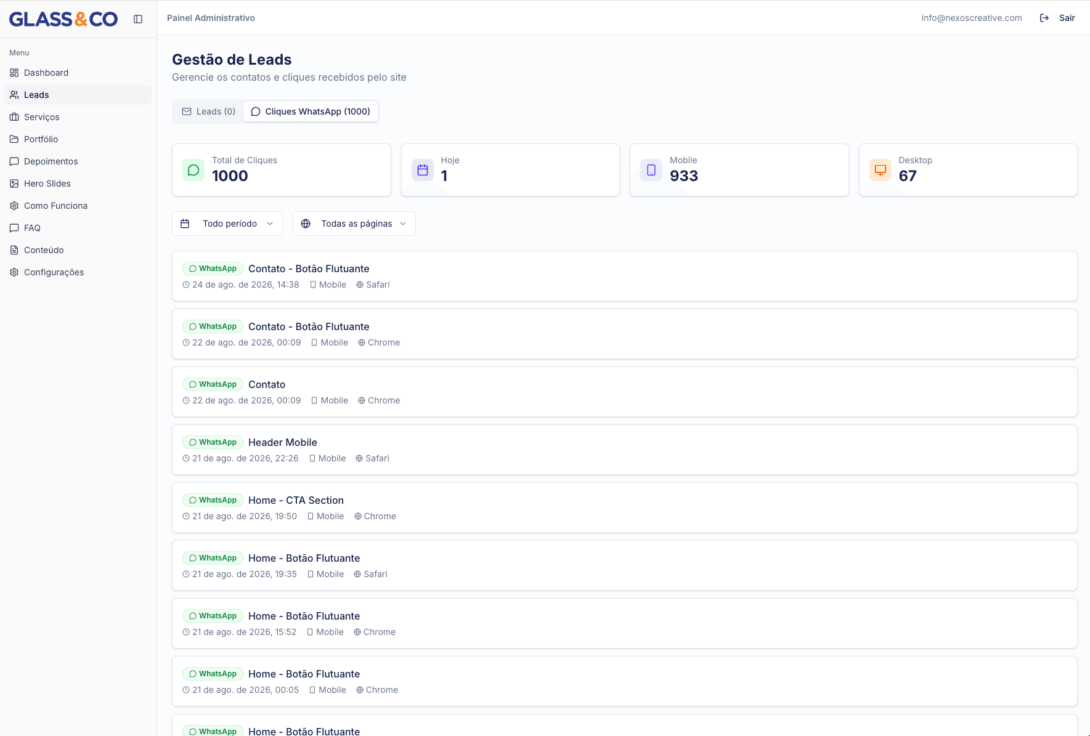1090x736 pixels.
Task: Click the calendar icon in period filter
Action: tap(185, 224)
